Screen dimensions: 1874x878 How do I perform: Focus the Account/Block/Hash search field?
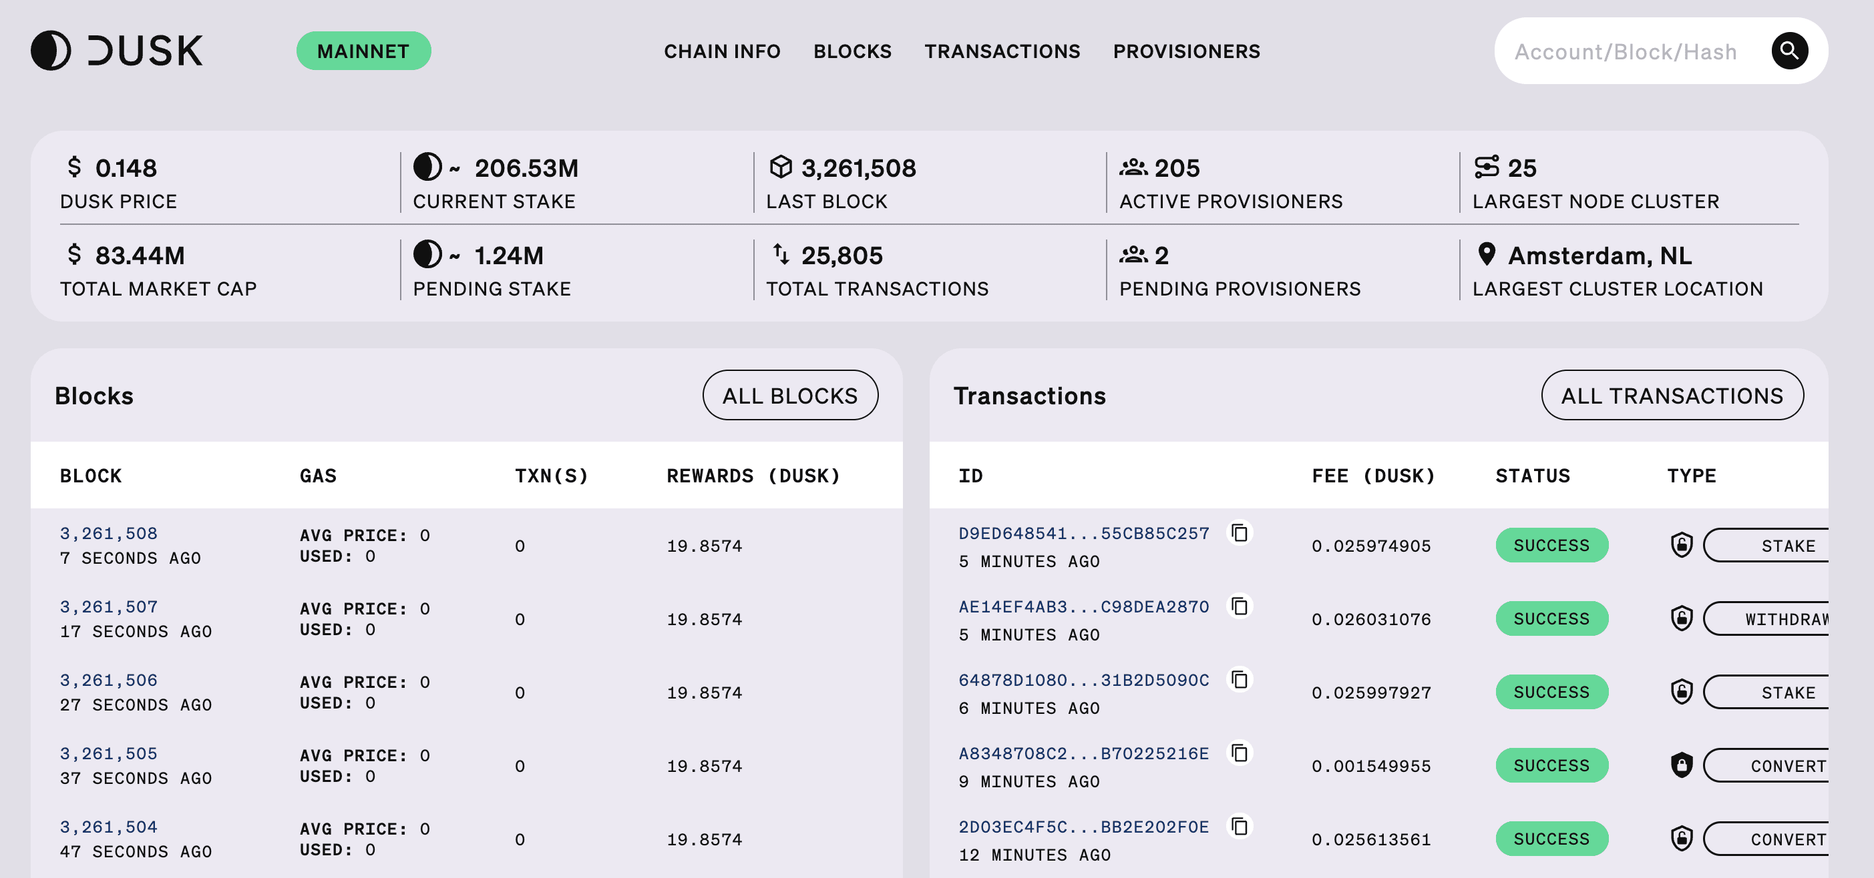coord(1625,51)
